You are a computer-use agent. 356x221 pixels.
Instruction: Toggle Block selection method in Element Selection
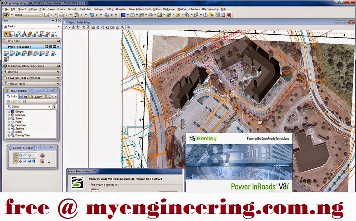tap(20, 155)
